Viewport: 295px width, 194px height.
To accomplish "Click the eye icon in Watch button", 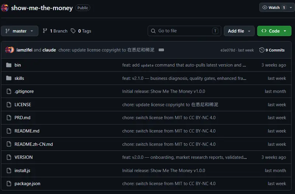I will (x=265, y=7).
